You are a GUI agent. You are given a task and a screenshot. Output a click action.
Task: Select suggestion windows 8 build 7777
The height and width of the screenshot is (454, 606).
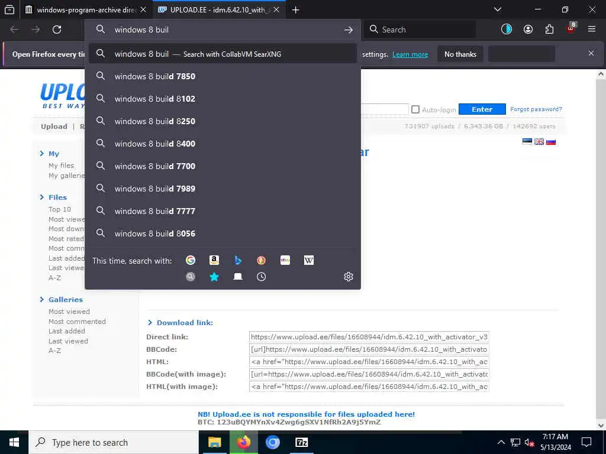pyautogui.click(x=223, y=211)
